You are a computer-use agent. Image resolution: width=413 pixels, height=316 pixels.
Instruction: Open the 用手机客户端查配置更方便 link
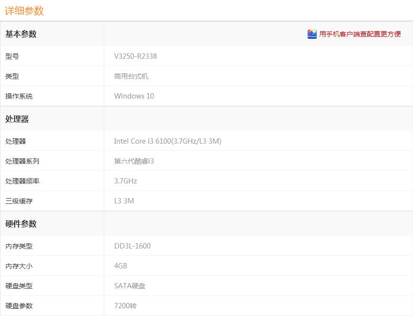click(x=360, y=34)
